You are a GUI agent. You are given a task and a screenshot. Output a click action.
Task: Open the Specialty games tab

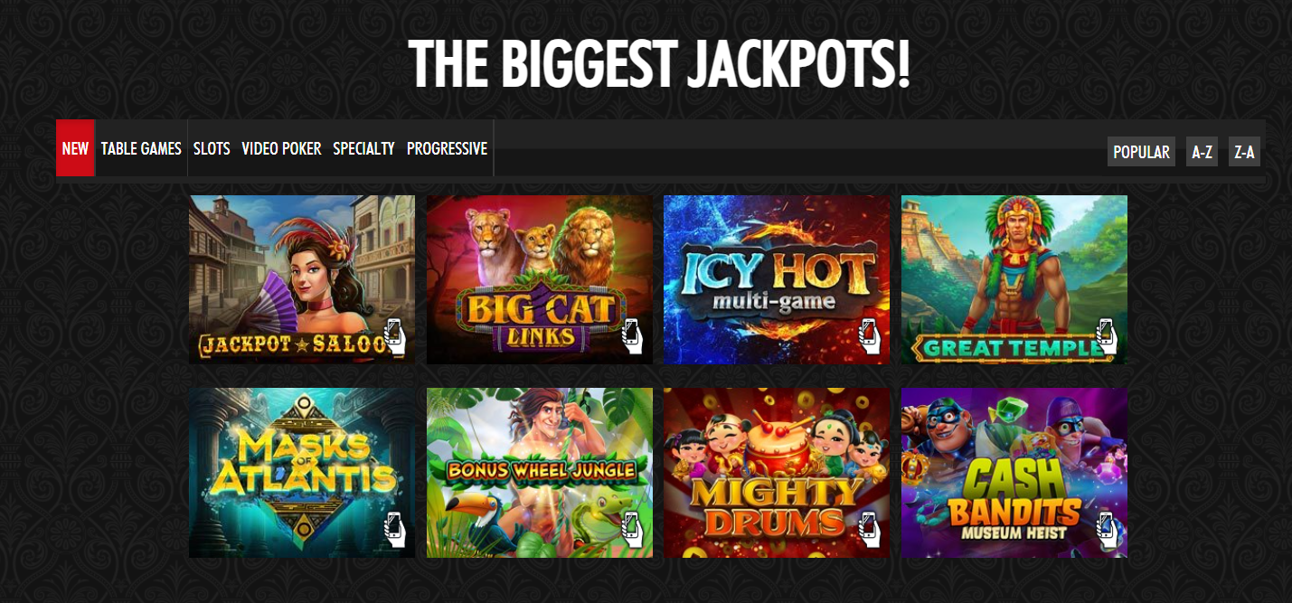pyautogui.click(x=363, y=148)
